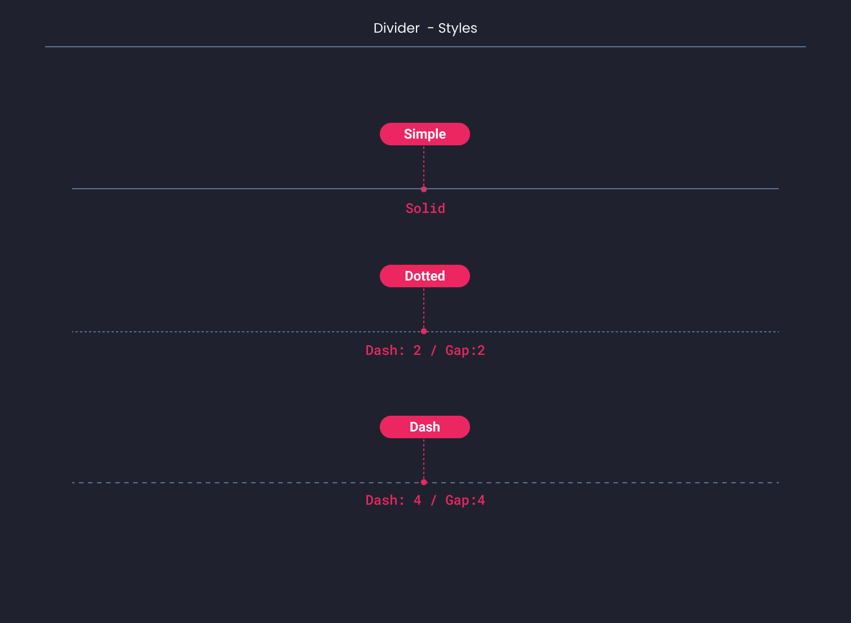Select the 'Solid' annotation text
851x623 pixels.
(425, 208)
